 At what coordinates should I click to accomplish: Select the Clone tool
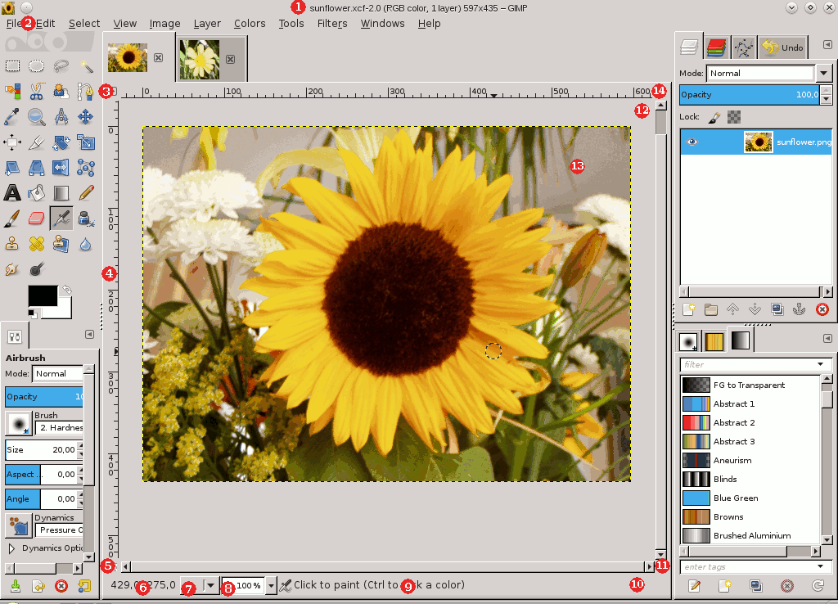click(12, 243)
